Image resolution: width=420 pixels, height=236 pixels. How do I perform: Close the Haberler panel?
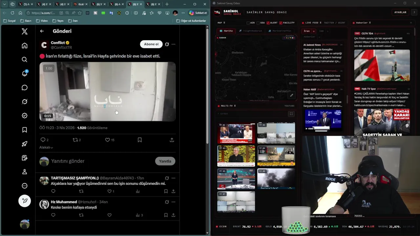[x=411, y=23]
